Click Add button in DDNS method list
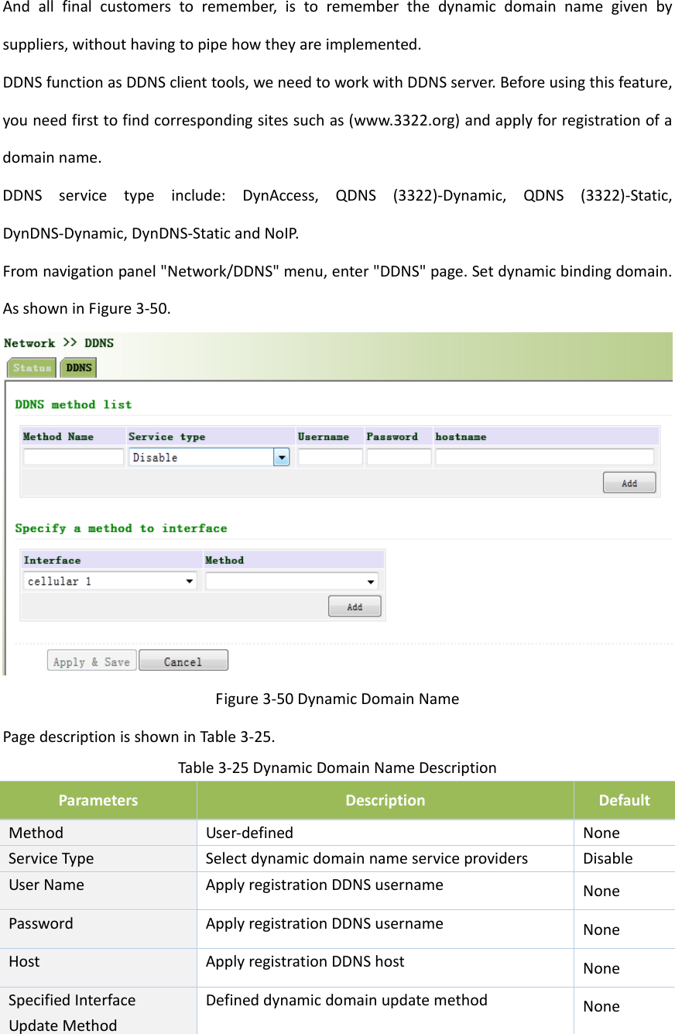This screenshot has height=1034, width=675. tap(629, 483)
